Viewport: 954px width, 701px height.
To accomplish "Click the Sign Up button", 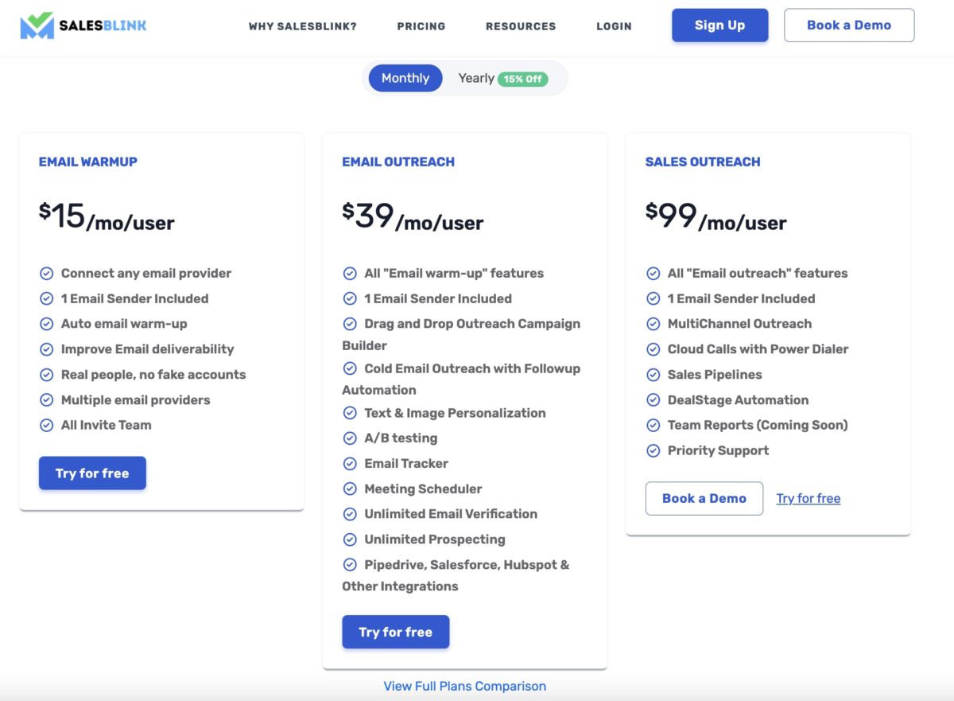I will tap(719, 25).
